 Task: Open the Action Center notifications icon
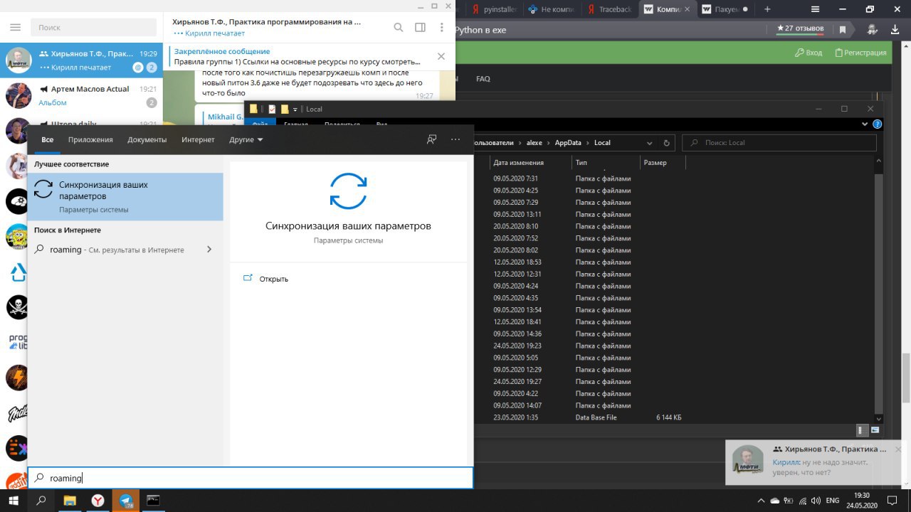pyautogui.click(x=892, y=501)
